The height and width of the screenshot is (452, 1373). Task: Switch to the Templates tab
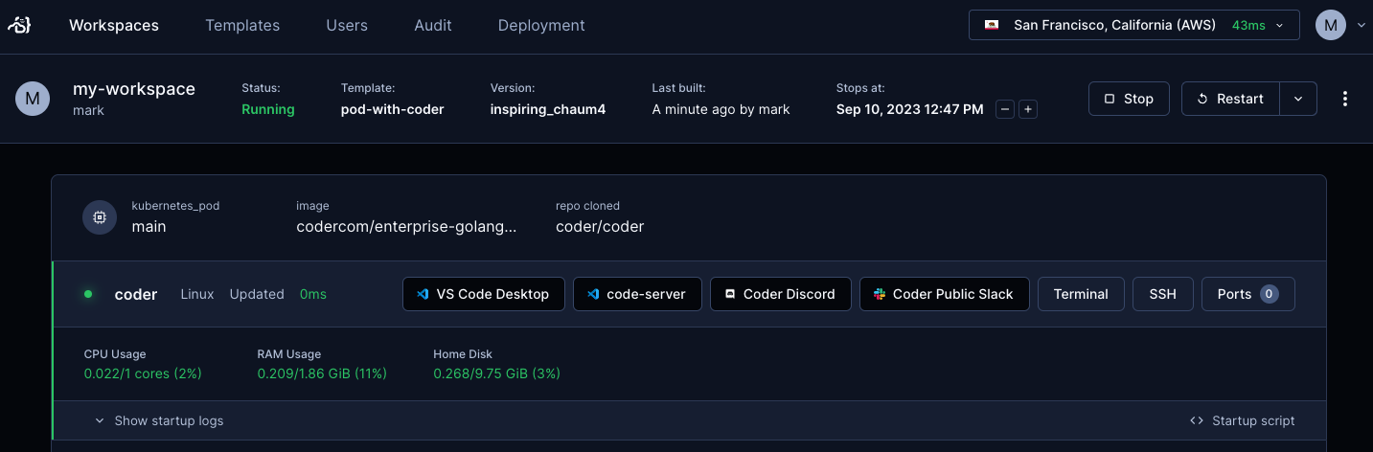pyautogui.click(x=242, y=26)
